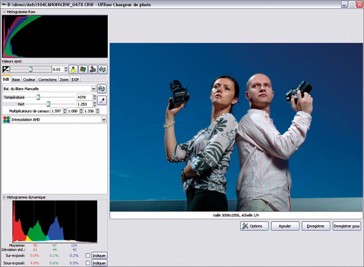The height and width of the screenshot is (267, 364).
Task: Click the Température slider handle
Action: tap(38, 97)
